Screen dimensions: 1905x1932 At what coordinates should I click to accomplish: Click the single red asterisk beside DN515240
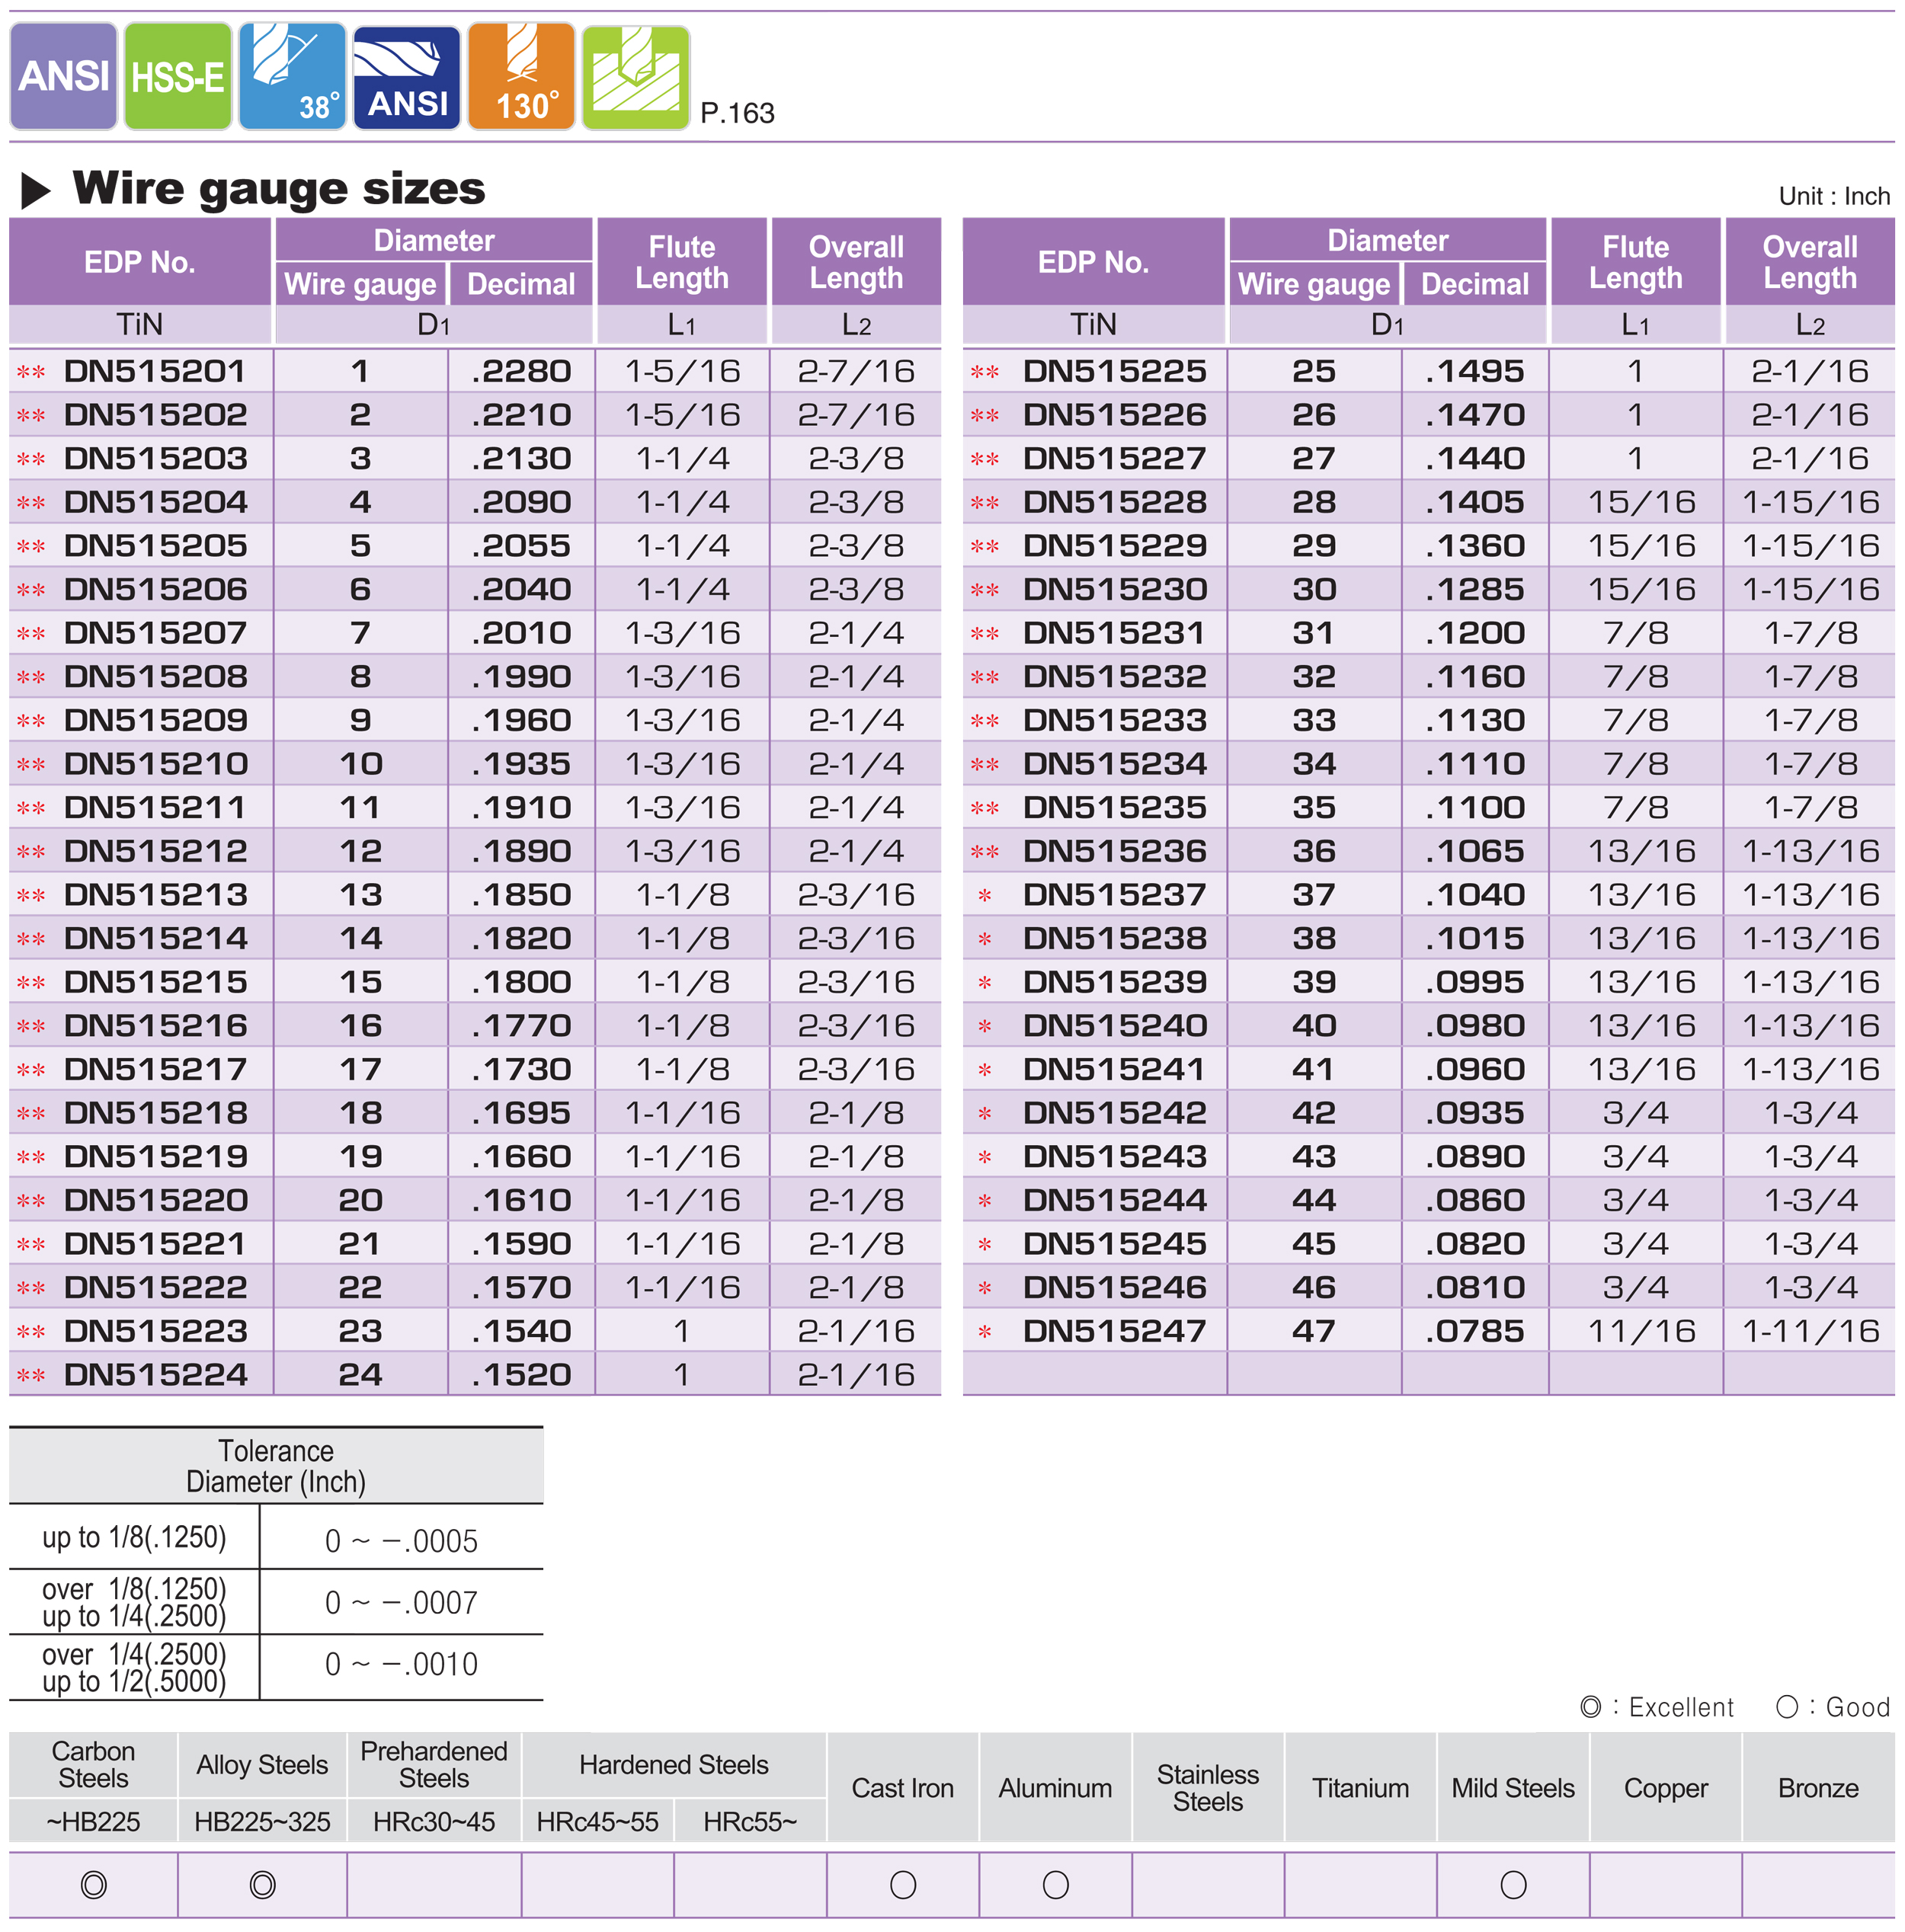pyautogui.click(x=984, y=1026)
